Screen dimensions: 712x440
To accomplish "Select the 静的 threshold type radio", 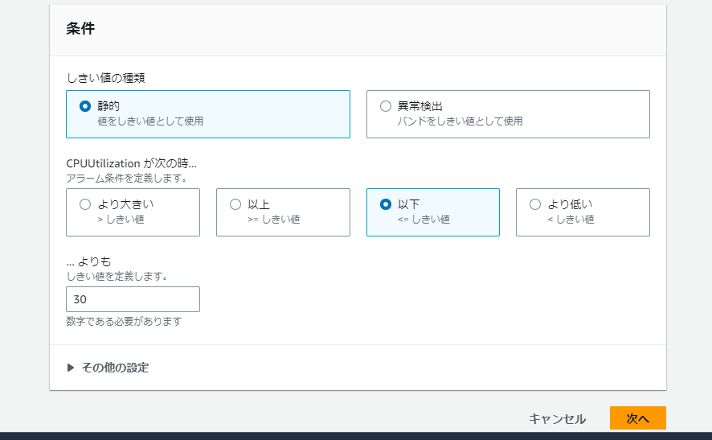I will click(x=85, y=106).
